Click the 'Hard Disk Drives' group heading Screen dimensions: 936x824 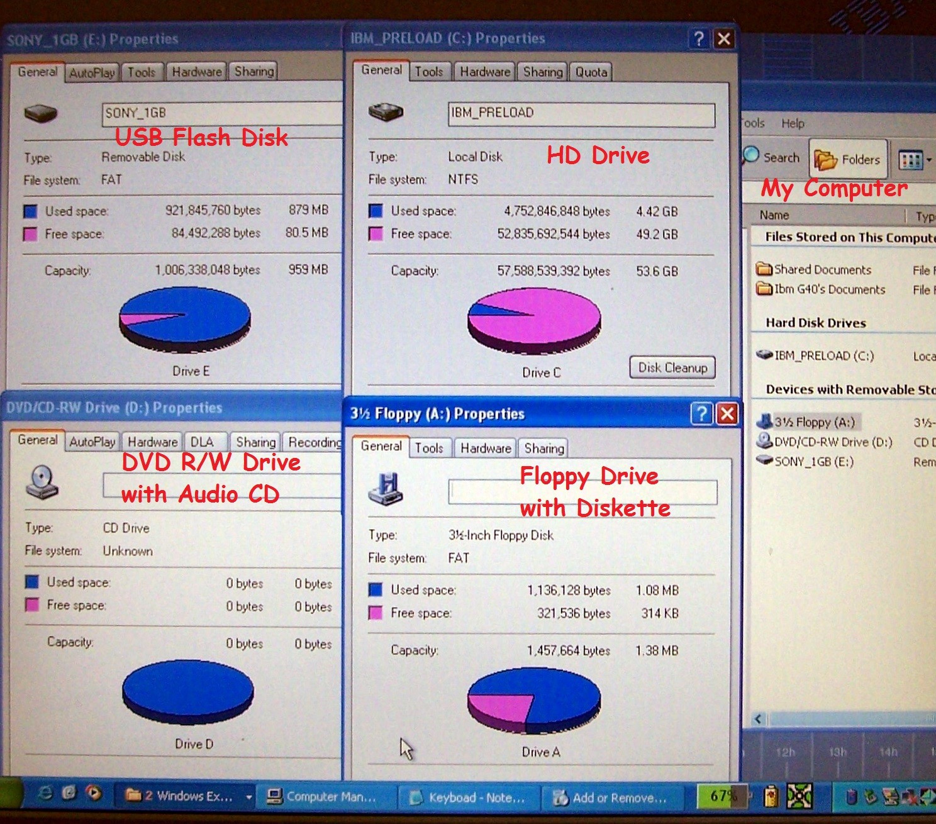(x=816, y=323)
